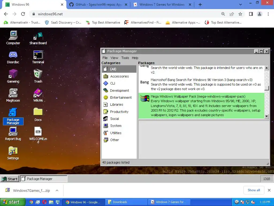274x206 pixels.
Task: Open the AlternativesFind bookmark
Action: (143, 23)
